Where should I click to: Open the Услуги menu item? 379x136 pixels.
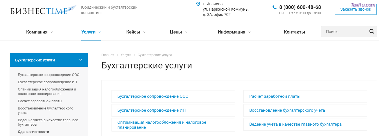click(x=88, y=32)
